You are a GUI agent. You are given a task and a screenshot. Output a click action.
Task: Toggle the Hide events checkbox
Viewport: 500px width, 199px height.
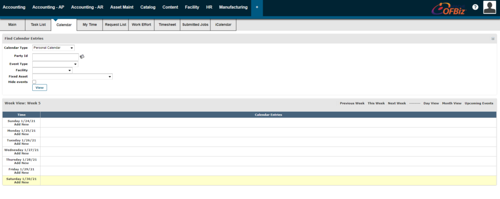click(34, 82)
